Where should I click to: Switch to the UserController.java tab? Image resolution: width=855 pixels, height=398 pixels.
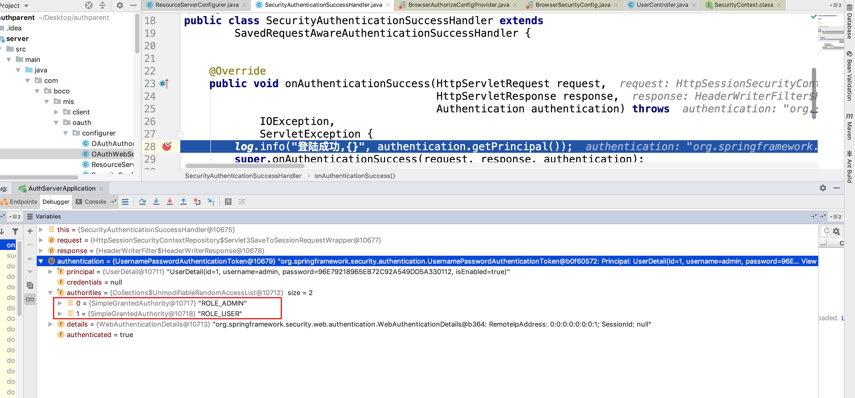point(662,5)
